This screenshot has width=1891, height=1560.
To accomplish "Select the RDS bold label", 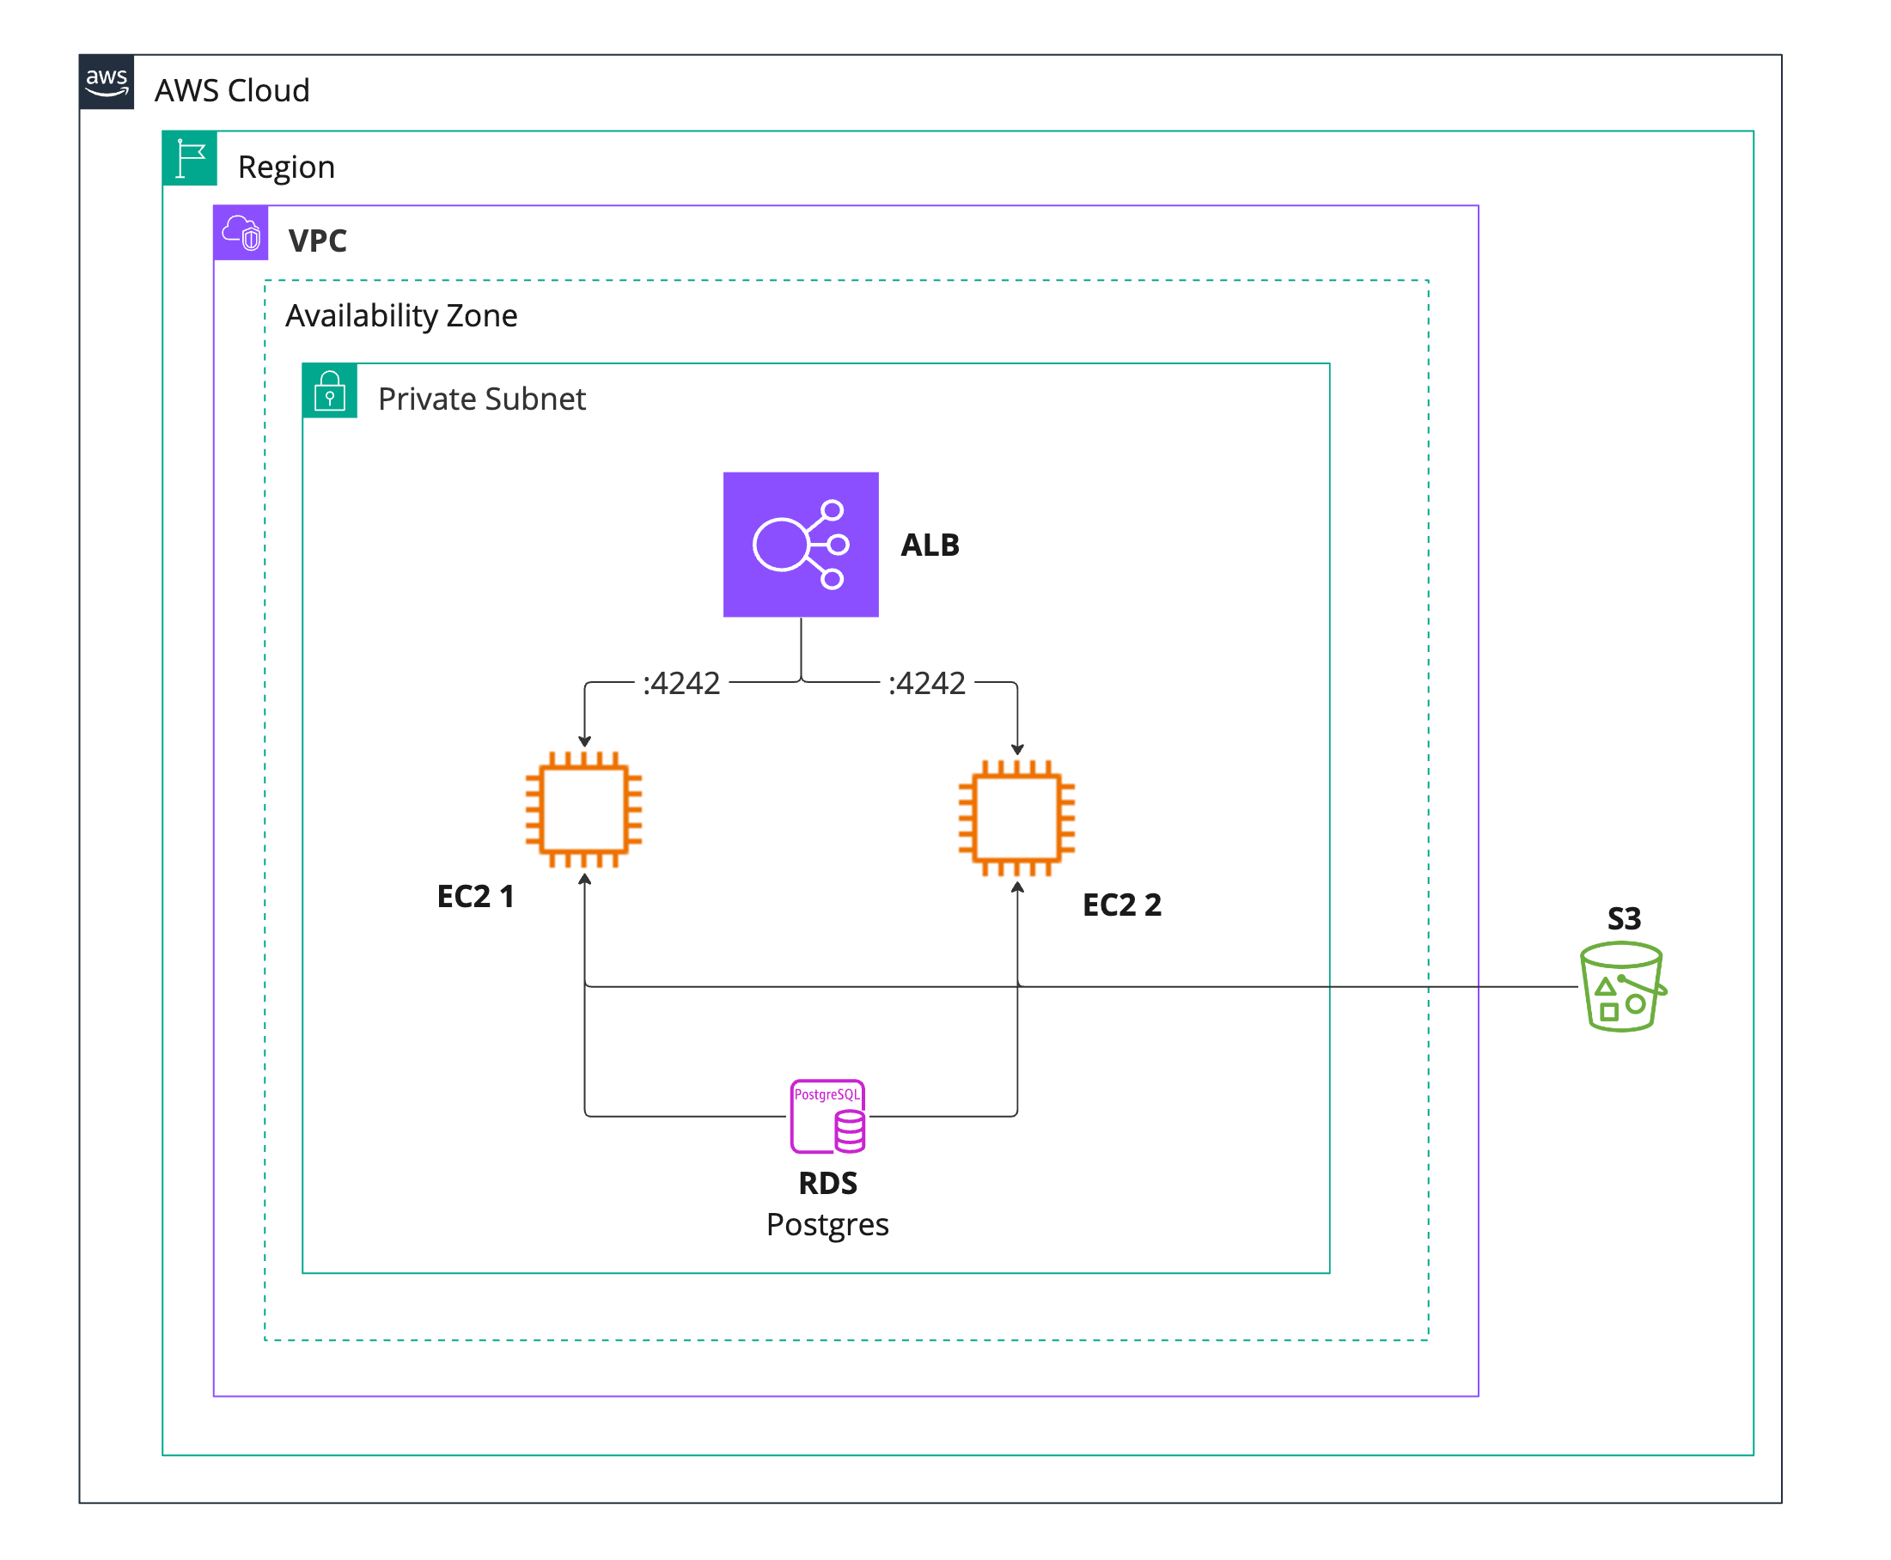I will [827, 1184].
